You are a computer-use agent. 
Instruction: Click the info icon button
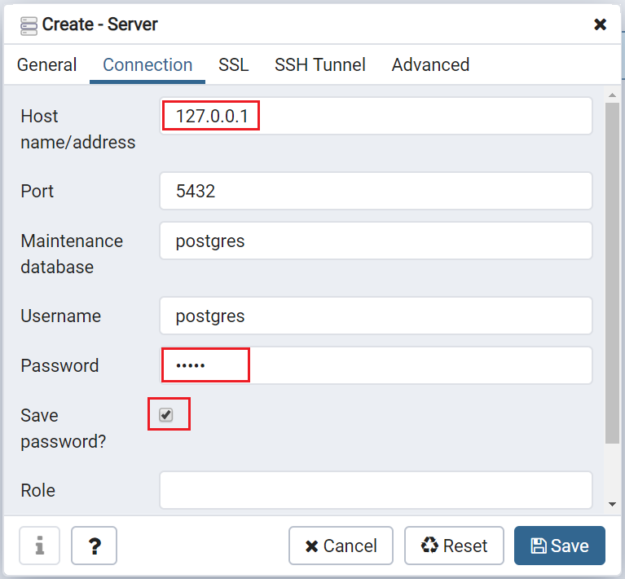(39, 546)
